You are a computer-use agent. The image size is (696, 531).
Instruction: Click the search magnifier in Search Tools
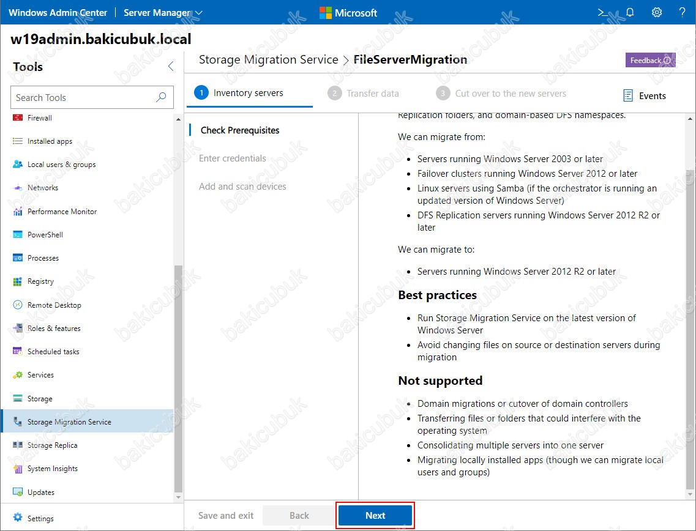pyautogui.click(x=161, y=97)
